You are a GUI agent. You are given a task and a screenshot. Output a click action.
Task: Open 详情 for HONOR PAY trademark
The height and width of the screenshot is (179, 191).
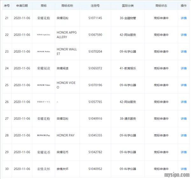pos(183,136)
